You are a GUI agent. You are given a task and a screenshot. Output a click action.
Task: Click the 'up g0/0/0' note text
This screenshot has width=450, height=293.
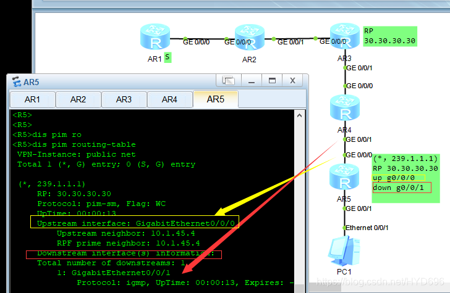point(394,178)
